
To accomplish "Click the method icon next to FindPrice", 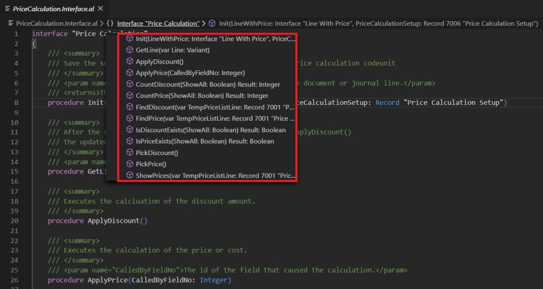I will coord(129,119).
